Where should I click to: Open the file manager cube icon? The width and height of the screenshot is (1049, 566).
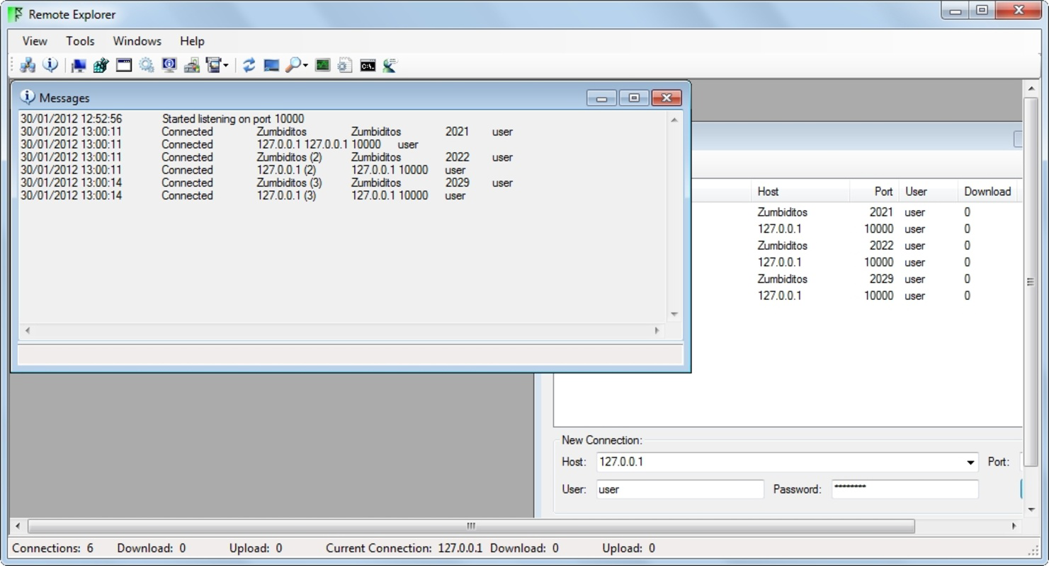click(99, 65)
